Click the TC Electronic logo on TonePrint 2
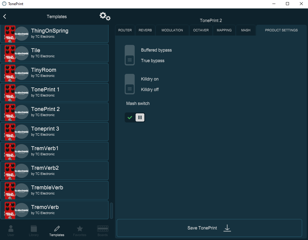 coord(22,112)
